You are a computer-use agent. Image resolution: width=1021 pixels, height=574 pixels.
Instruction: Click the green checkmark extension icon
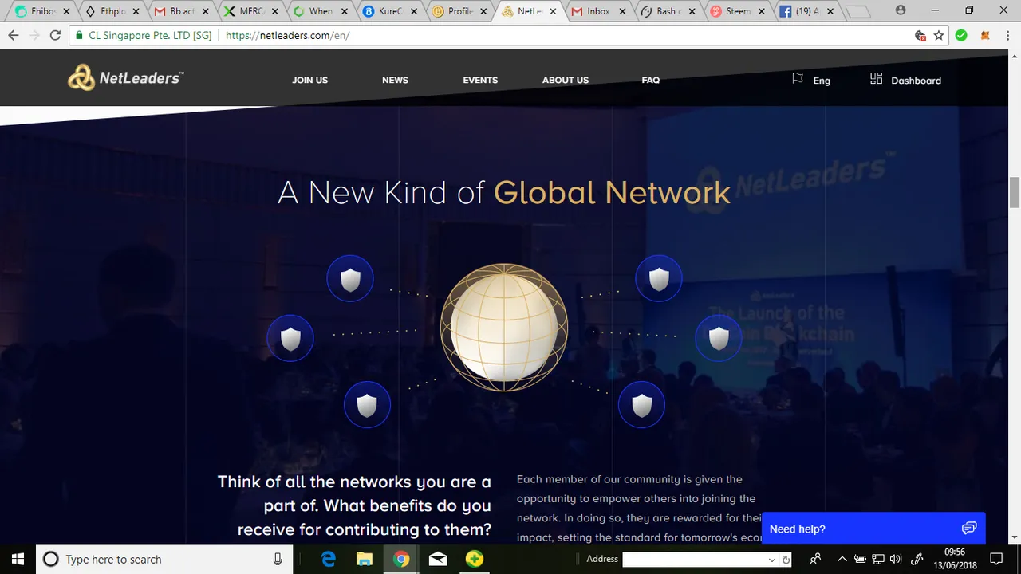click(961, 35)
